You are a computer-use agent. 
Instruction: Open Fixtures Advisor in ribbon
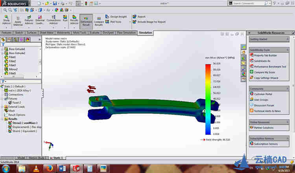[x=29, y=20]
